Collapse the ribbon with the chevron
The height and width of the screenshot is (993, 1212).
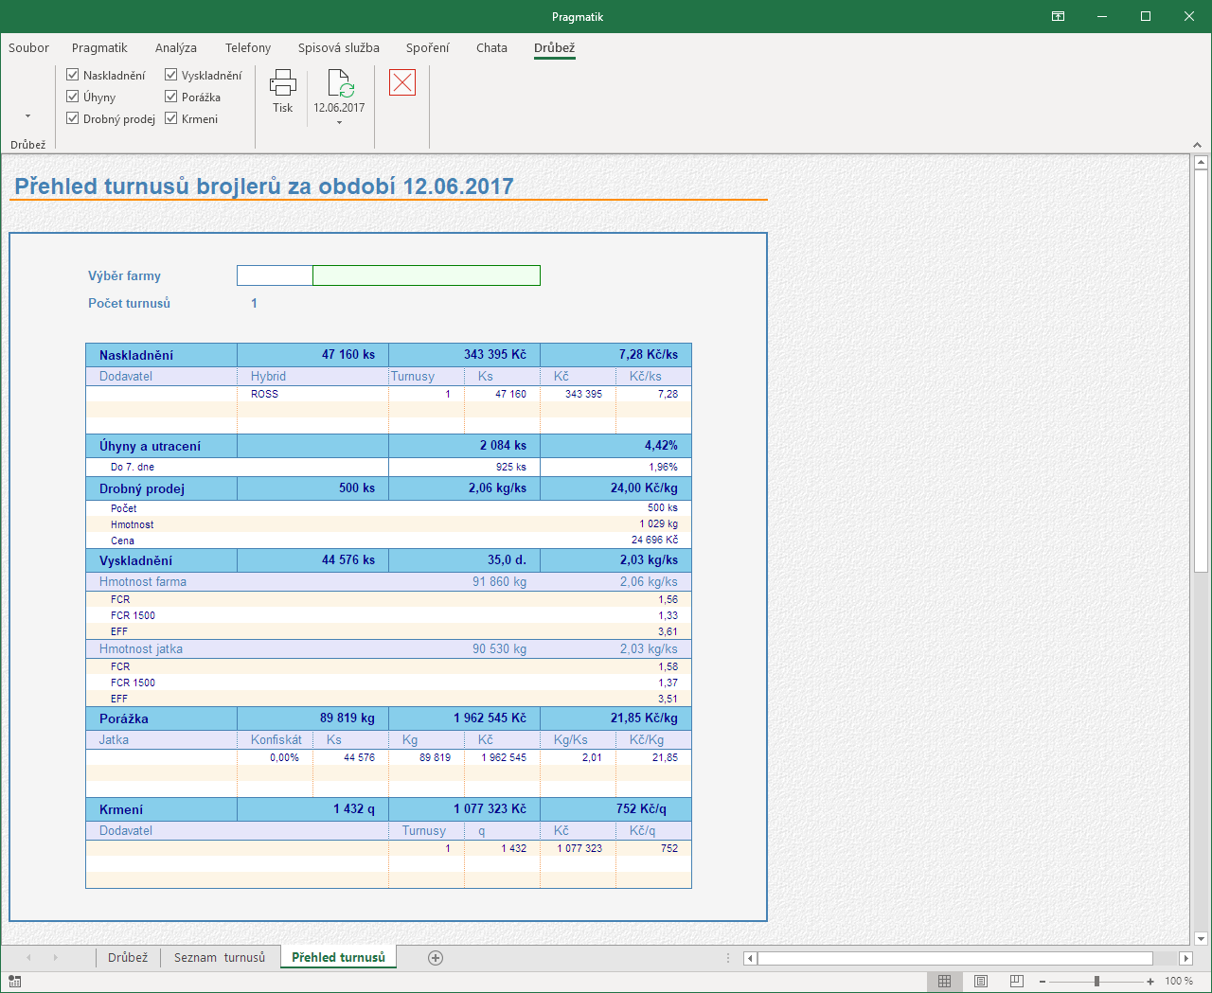point(1198,145)
